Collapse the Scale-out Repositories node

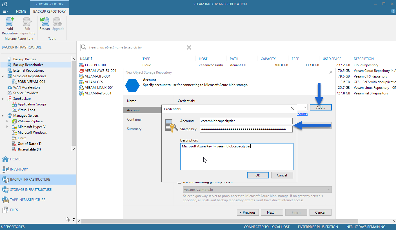pos(3,76)
